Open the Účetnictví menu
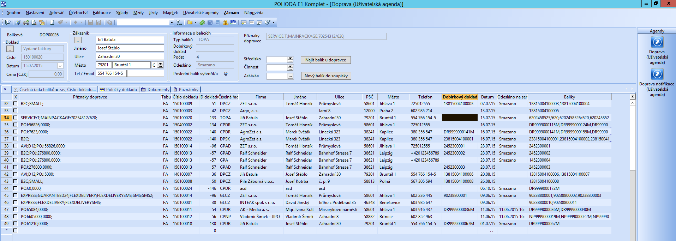 point(78,13)
